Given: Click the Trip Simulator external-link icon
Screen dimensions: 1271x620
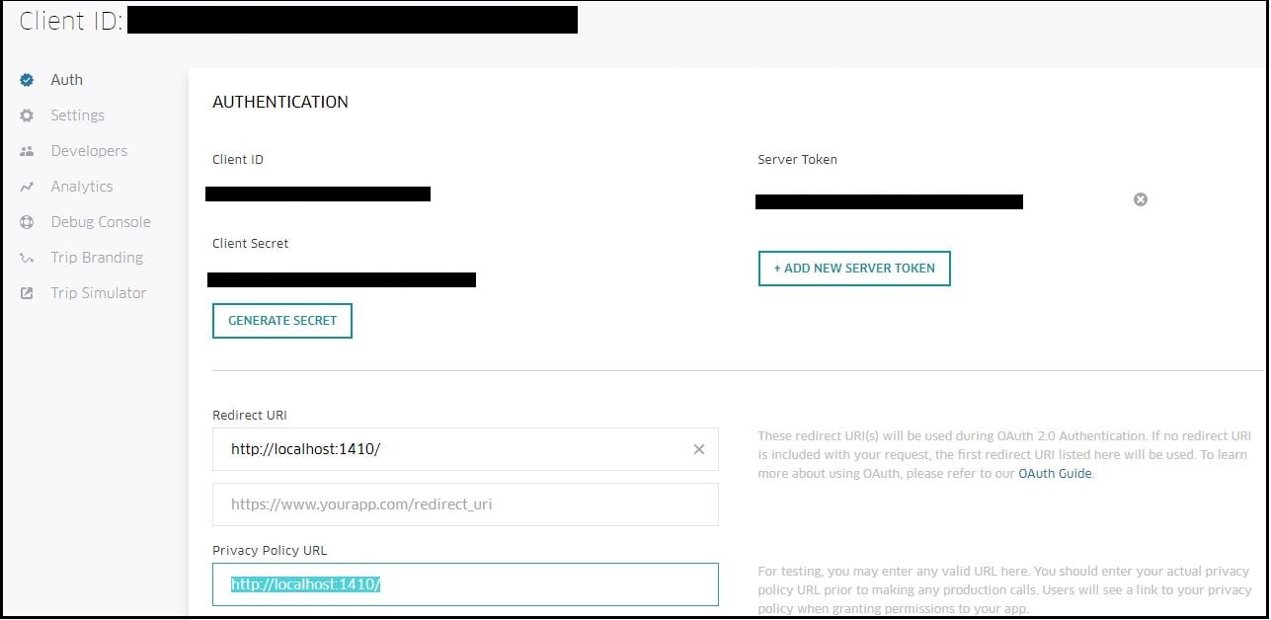Looking at the screenshot, I should click(28, 293).
